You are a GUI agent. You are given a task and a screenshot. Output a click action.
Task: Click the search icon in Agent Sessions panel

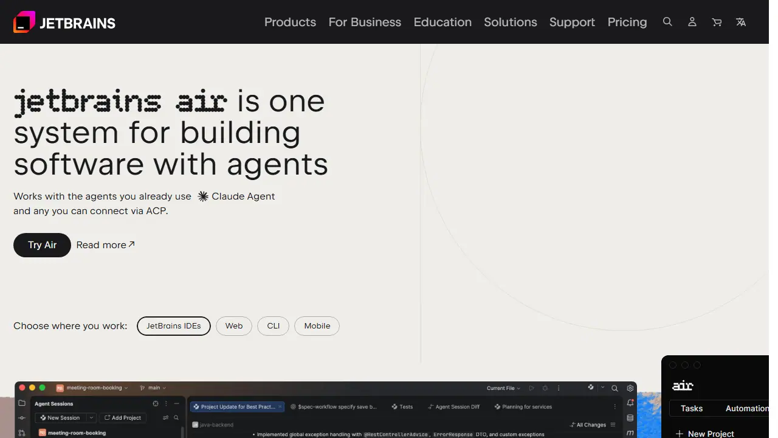tap(176, 418)
